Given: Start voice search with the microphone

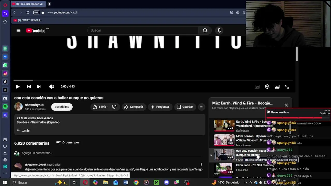Looking at the screenshot, I should [x=219, y=30].
